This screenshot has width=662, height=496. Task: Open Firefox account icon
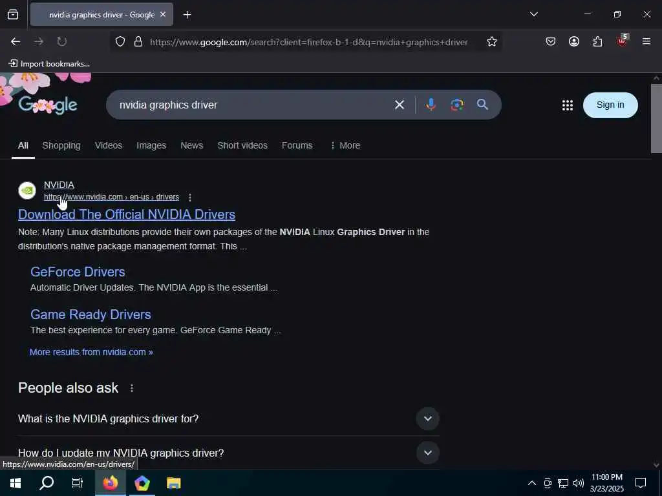[x=574, y=41]
